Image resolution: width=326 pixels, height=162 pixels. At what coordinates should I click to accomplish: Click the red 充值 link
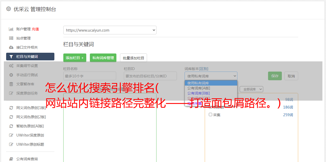point(35,29)
